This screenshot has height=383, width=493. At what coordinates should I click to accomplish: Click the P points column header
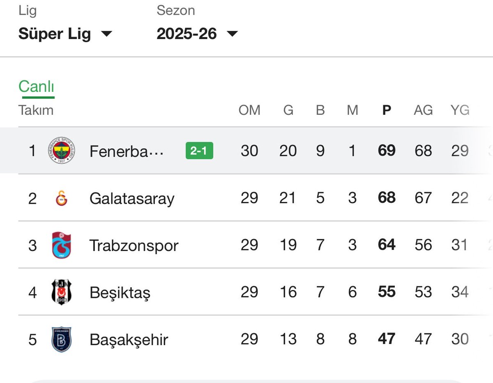click(387, 110)
